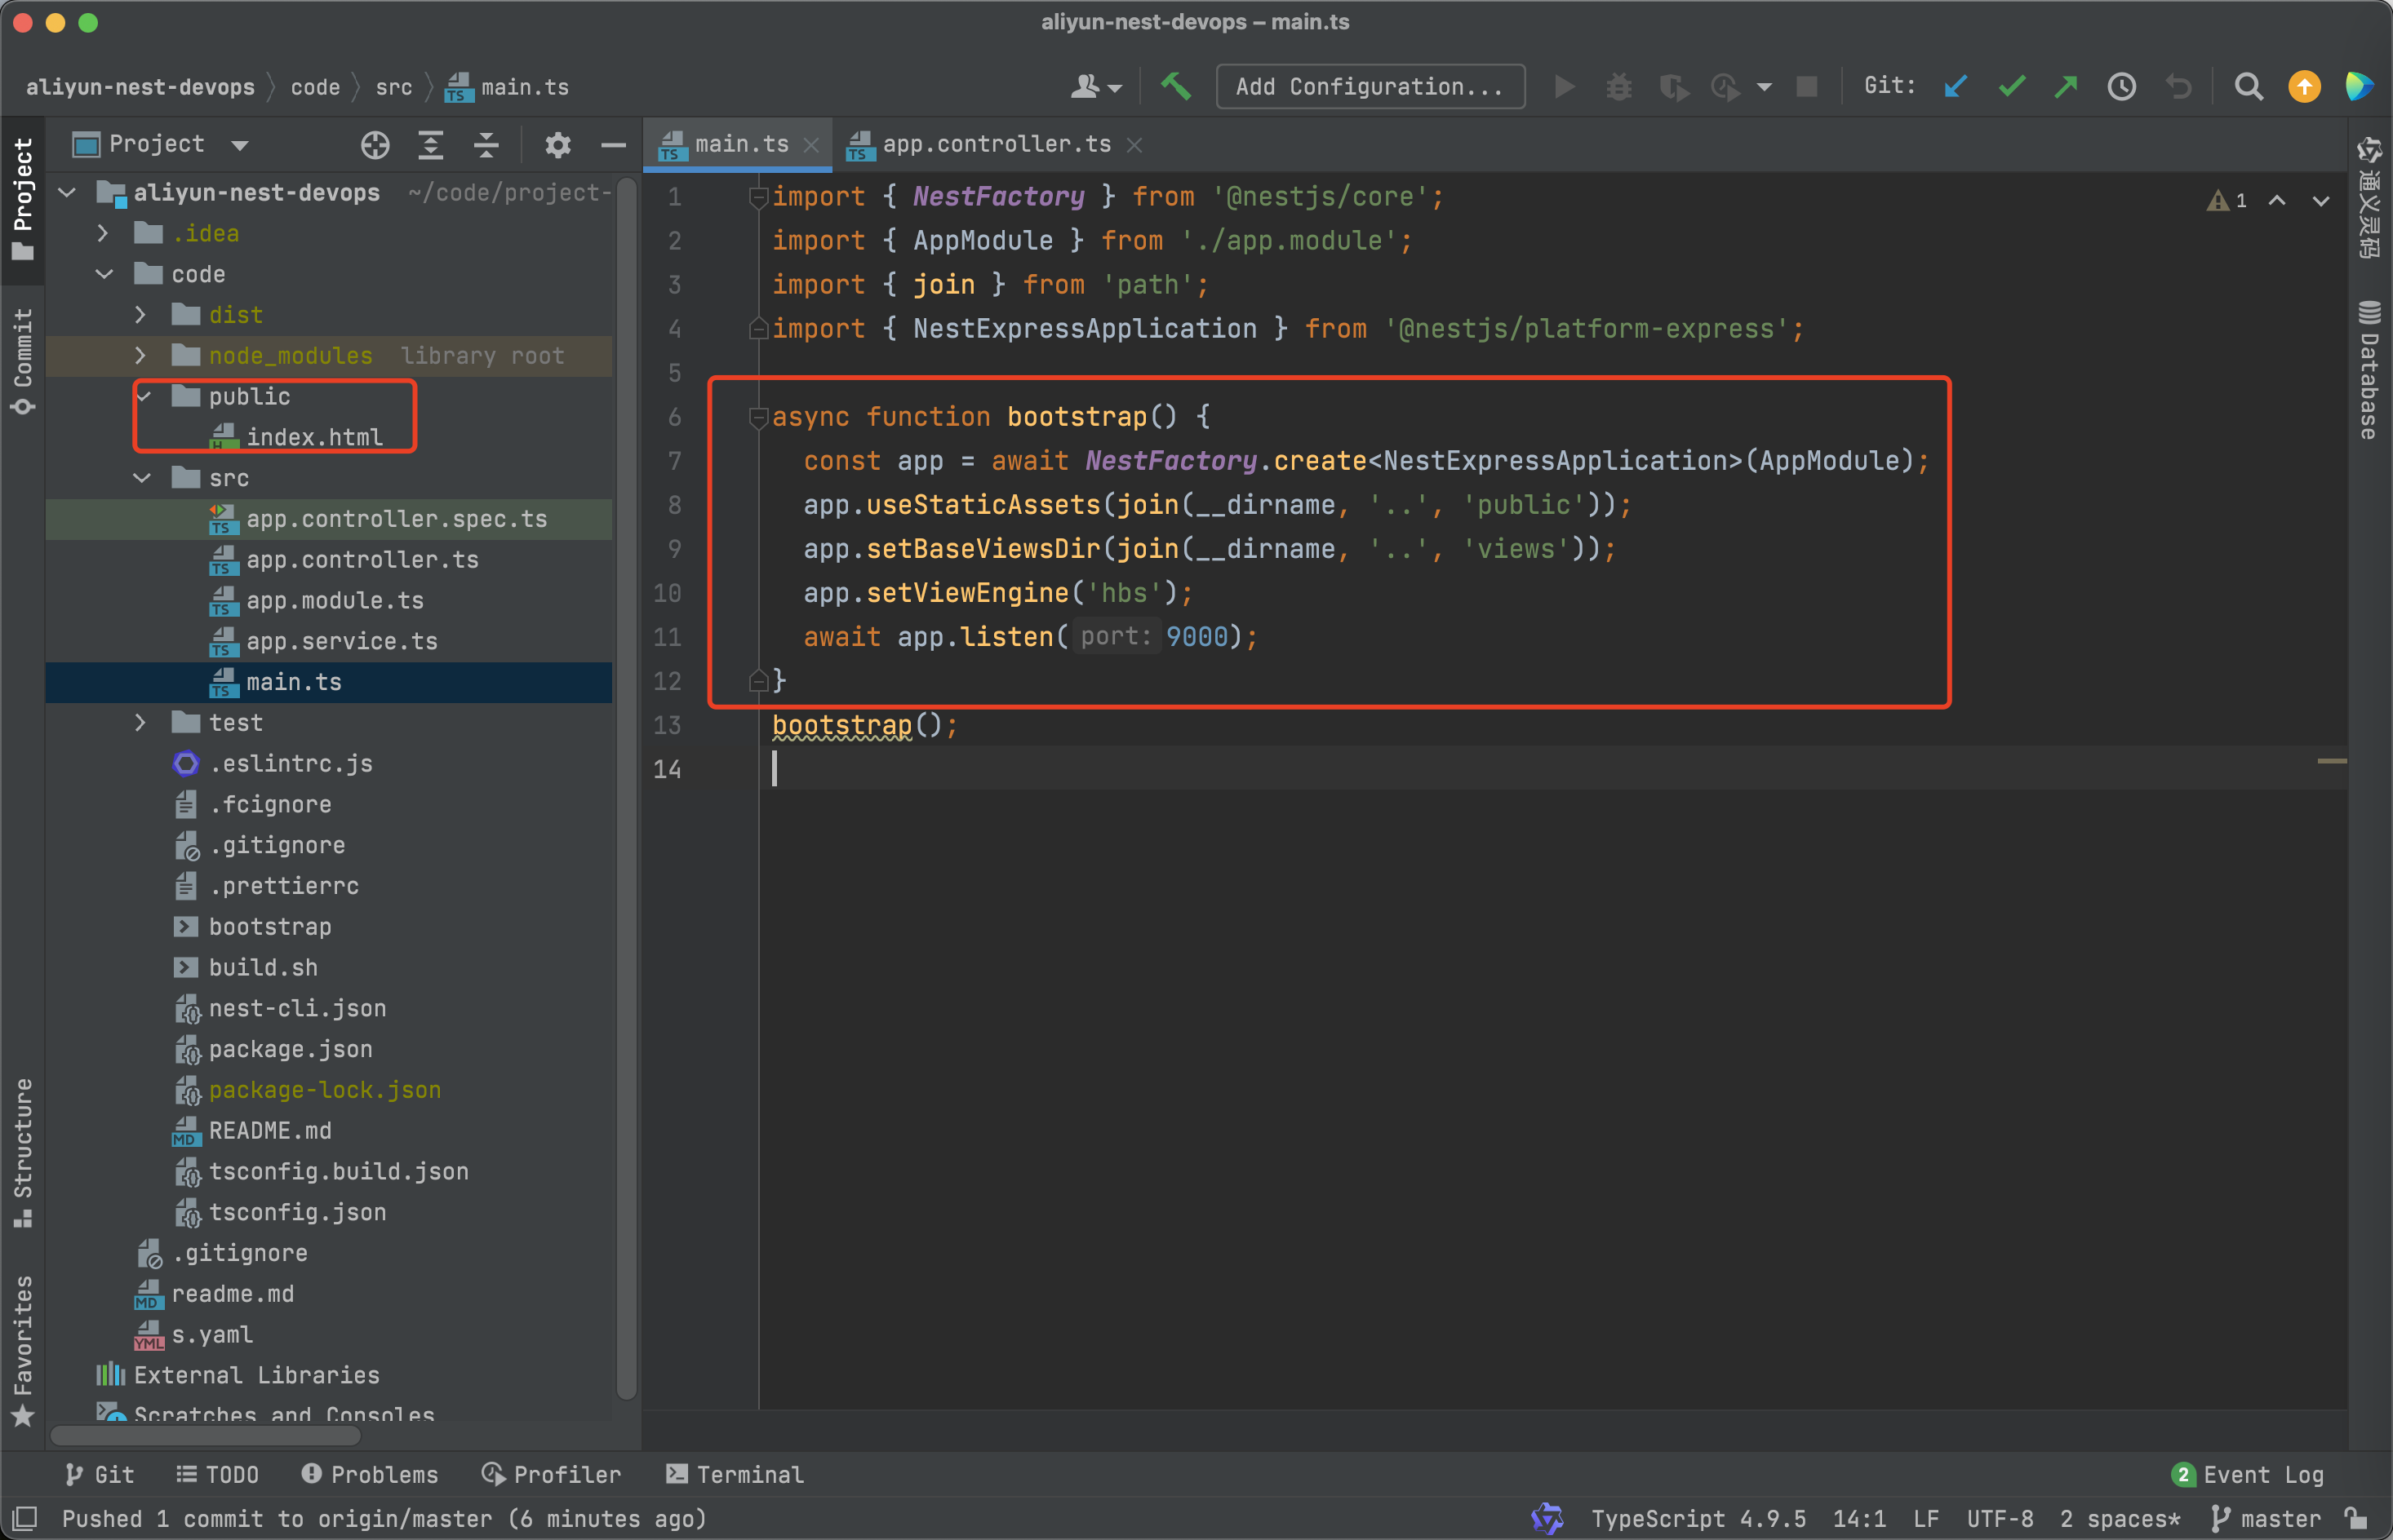Hide the project panel with minus icon
The image size is (2393, 1540).
point(613,145)
